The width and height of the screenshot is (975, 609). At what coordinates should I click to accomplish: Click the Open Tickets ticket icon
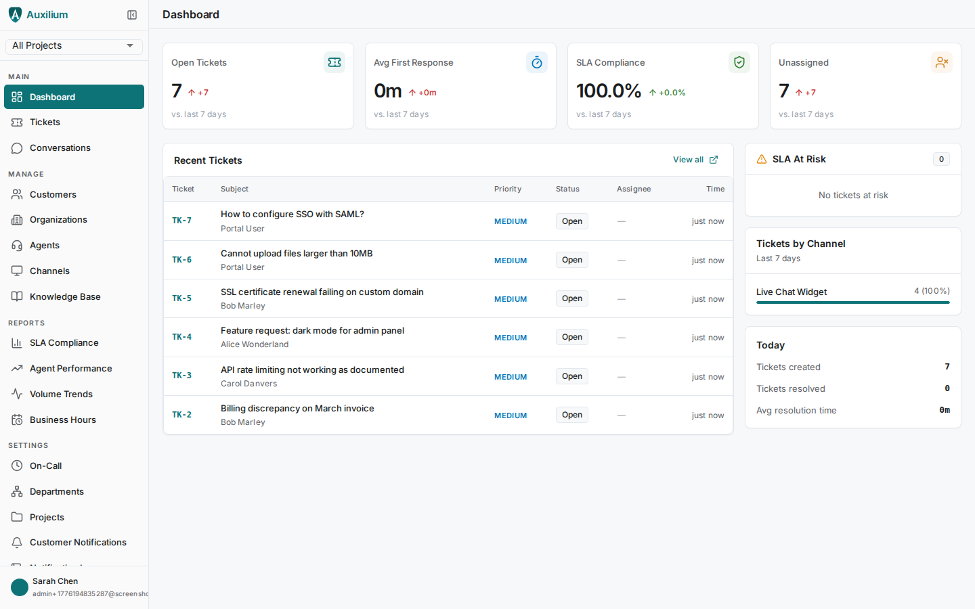coord(334,62)
